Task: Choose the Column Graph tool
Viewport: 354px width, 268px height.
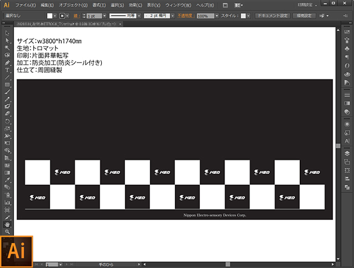Action: [x=7, y=202]
